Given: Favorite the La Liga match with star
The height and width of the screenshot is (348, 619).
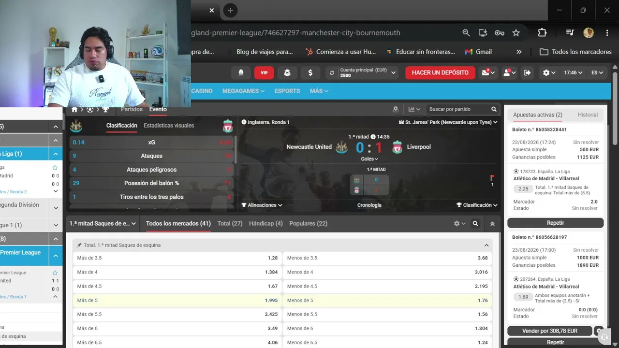Looking at the screenshot, I should (x=55, y=168).
